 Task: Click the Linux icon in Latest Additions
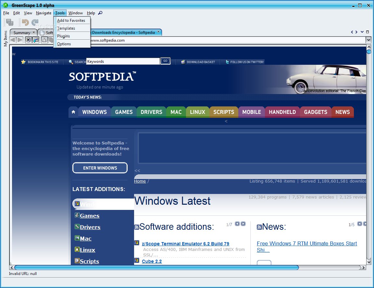77,249
